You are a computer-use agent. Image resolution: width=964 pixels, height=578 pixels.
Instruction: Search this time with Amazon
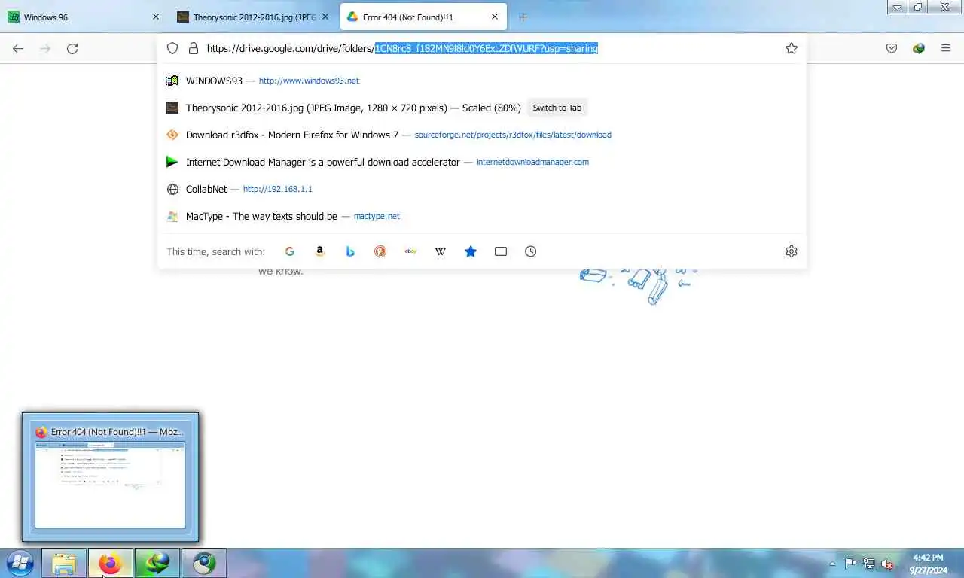(x=320, y=251)
